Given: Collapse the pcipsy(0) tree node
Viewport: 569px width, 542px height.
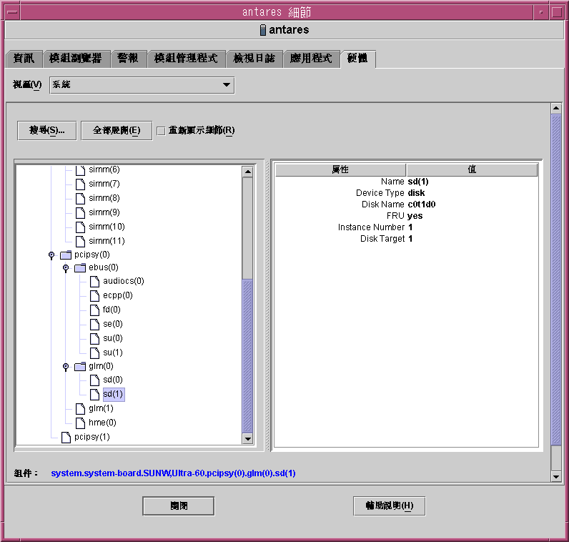Looking at the screenshot, I should pyautogui.click(x=51, y=255).
